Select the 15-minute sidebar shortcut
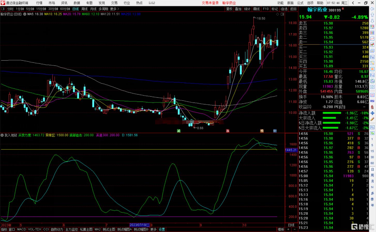The image size is (376, 232). coord(372,151)
